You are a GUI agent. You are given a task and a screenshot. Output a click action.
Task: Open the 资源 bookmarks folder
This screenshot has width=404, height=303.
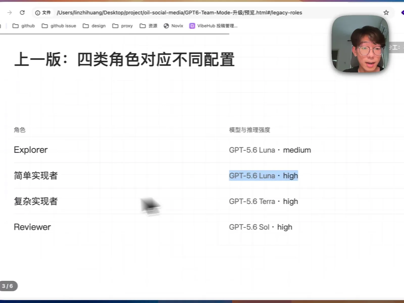tap(148, 26)
